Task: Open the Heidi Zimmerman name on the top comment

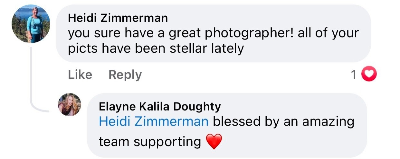Action: (x=118, y=18)
